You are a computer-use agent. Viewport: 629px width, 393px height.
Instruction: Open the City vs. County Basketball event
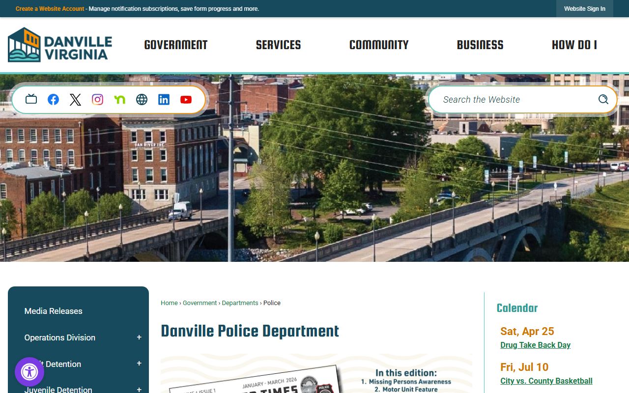(546, 381)
